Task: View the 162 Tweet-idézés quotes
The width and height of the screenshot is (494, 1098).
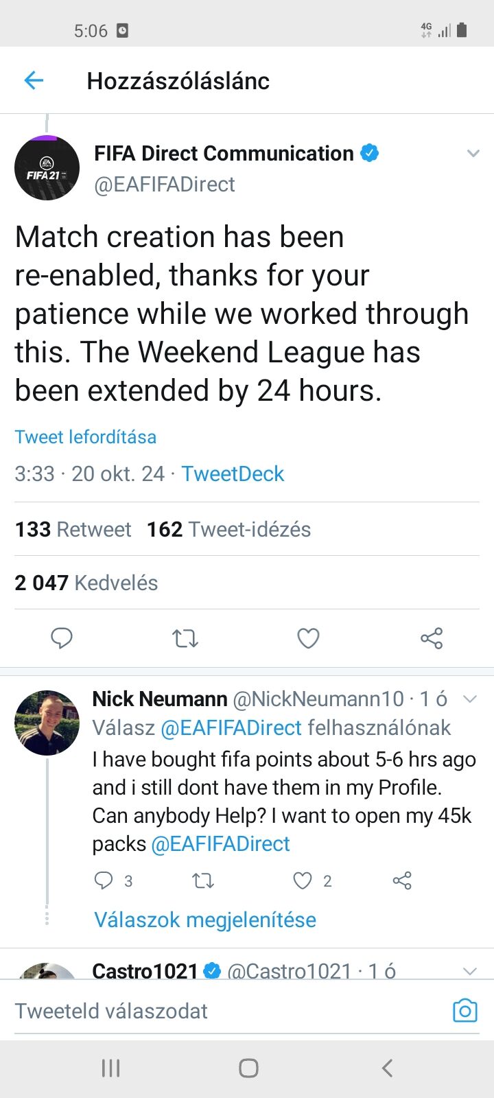Action: [x=228, y=529]
